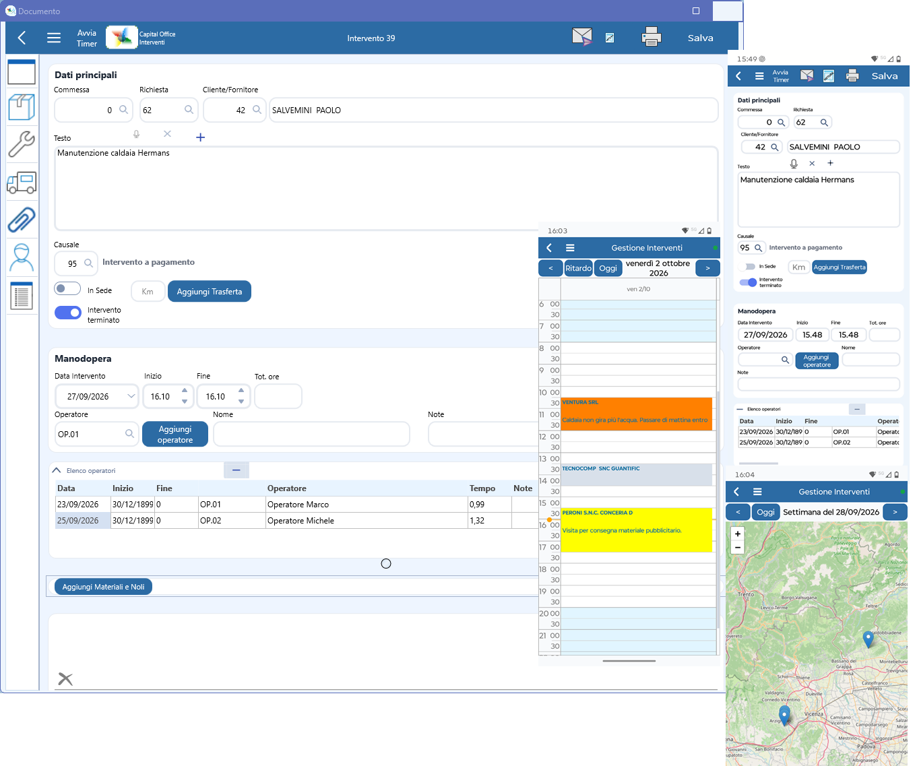Viewport: 915px width, 766px height.
Task: Zoom out on the map with minus
Action: (738, 547)
